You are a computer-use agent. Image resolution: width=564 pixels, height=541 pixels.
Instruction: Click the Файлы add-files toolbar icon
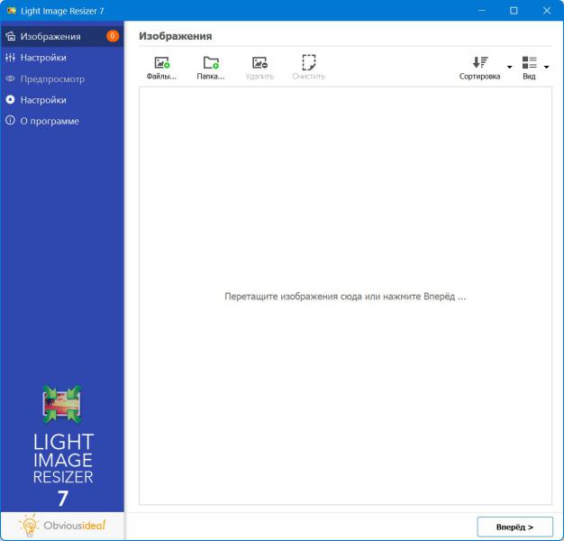[x=161, y=63]
